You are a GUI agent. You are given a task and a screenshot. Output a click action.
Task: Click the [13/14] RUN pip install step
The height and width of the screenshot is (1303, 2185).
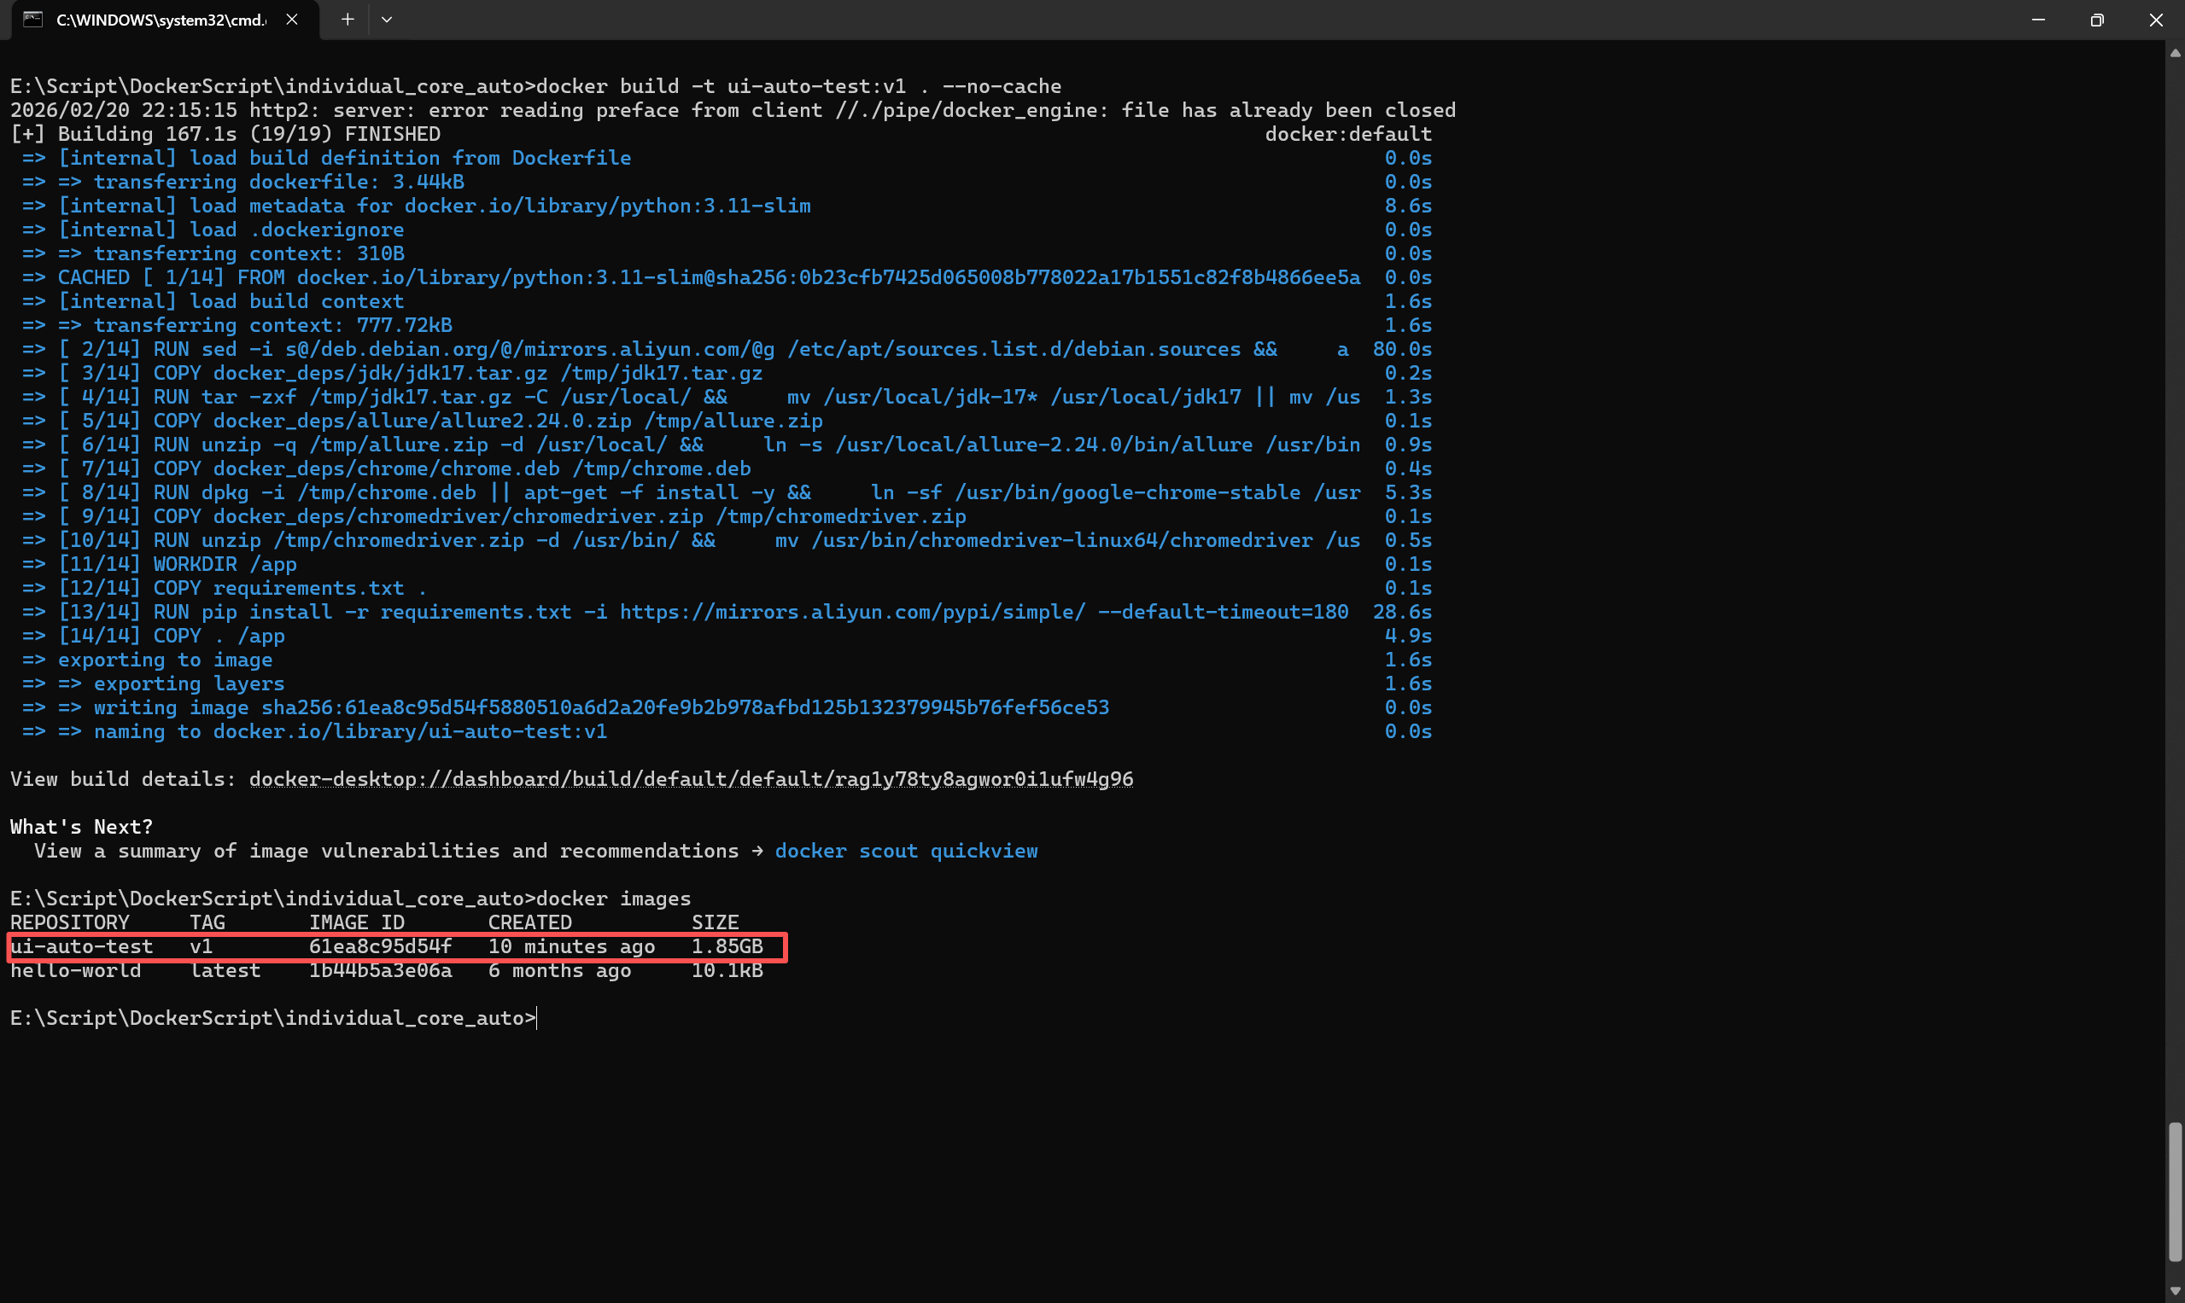[x=703, y=612]
